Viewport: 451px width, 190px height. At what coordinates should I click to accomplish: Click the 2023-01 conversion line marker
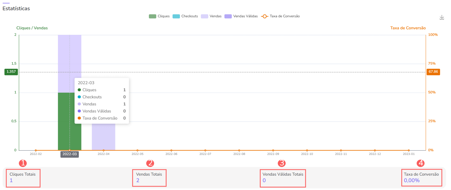point(409,150)
